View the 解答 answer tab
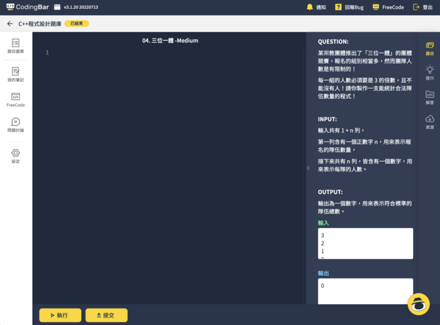 [x=430, y=97]
